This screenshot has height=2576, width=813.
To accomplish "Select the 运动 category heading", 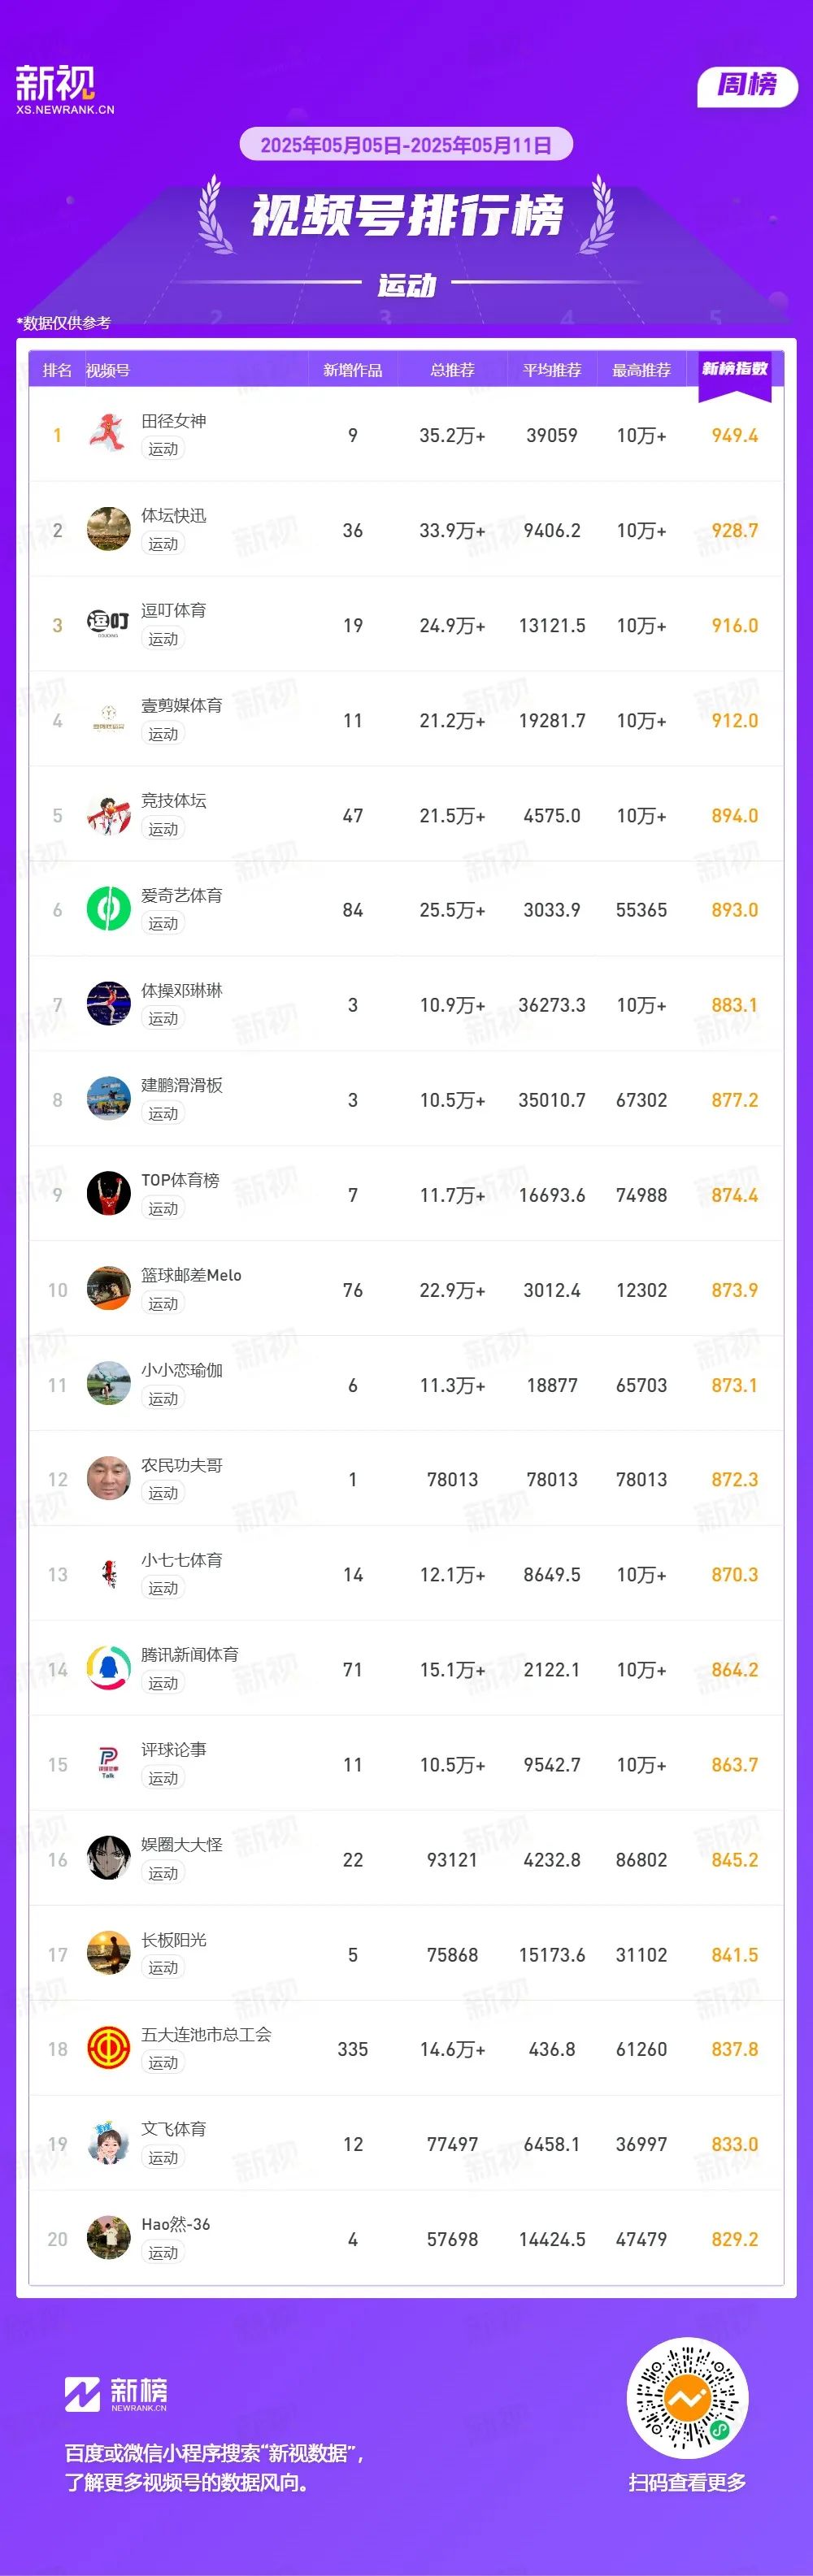I will (406, 286).
